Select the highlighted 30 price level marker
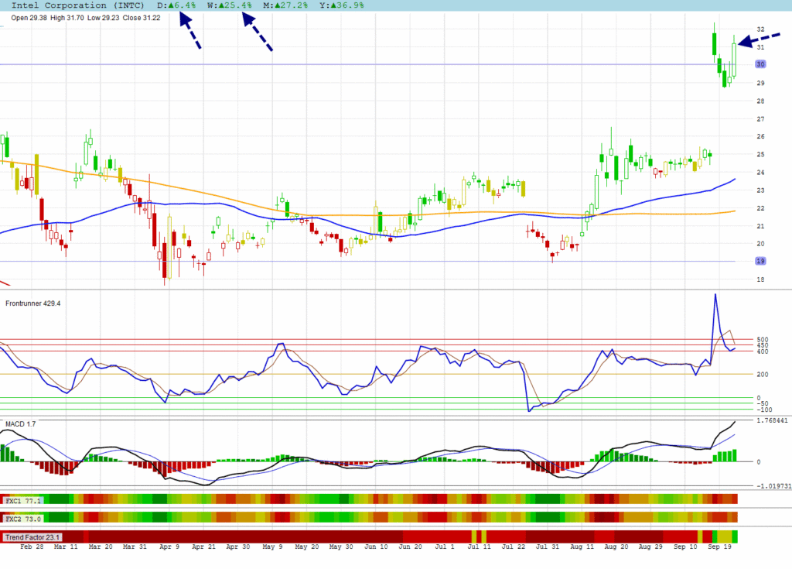Image resolution: width=792 pixels, height=569 pixels. tap(761, 64)
